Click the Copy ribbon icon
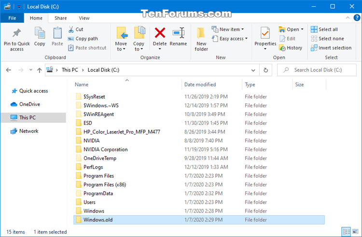 40,33
